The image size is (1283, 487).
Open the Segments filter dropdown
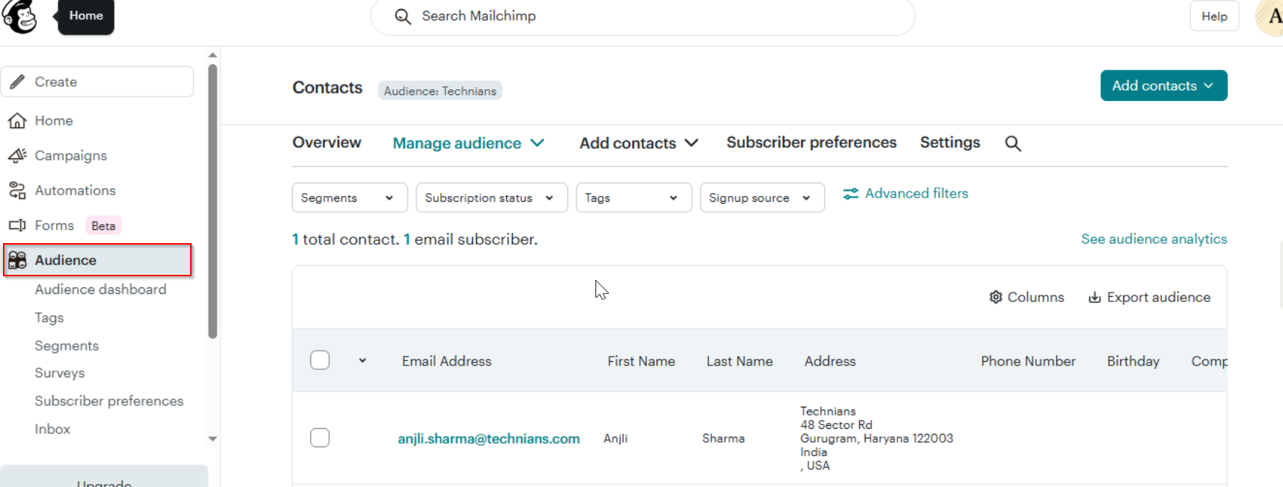(350, 197)
